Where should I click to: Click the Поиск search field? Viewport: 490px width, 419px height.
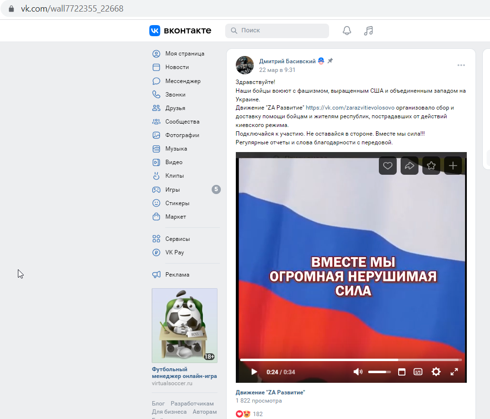[277, 30]
